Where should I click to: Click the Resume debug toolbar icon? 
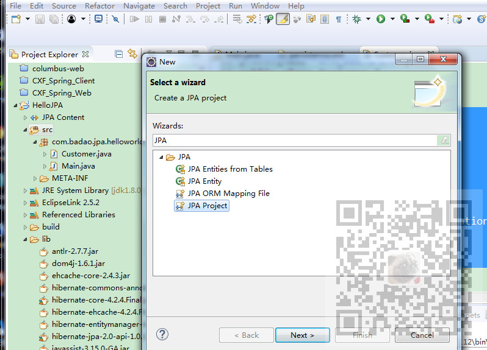tap(134, 19)
